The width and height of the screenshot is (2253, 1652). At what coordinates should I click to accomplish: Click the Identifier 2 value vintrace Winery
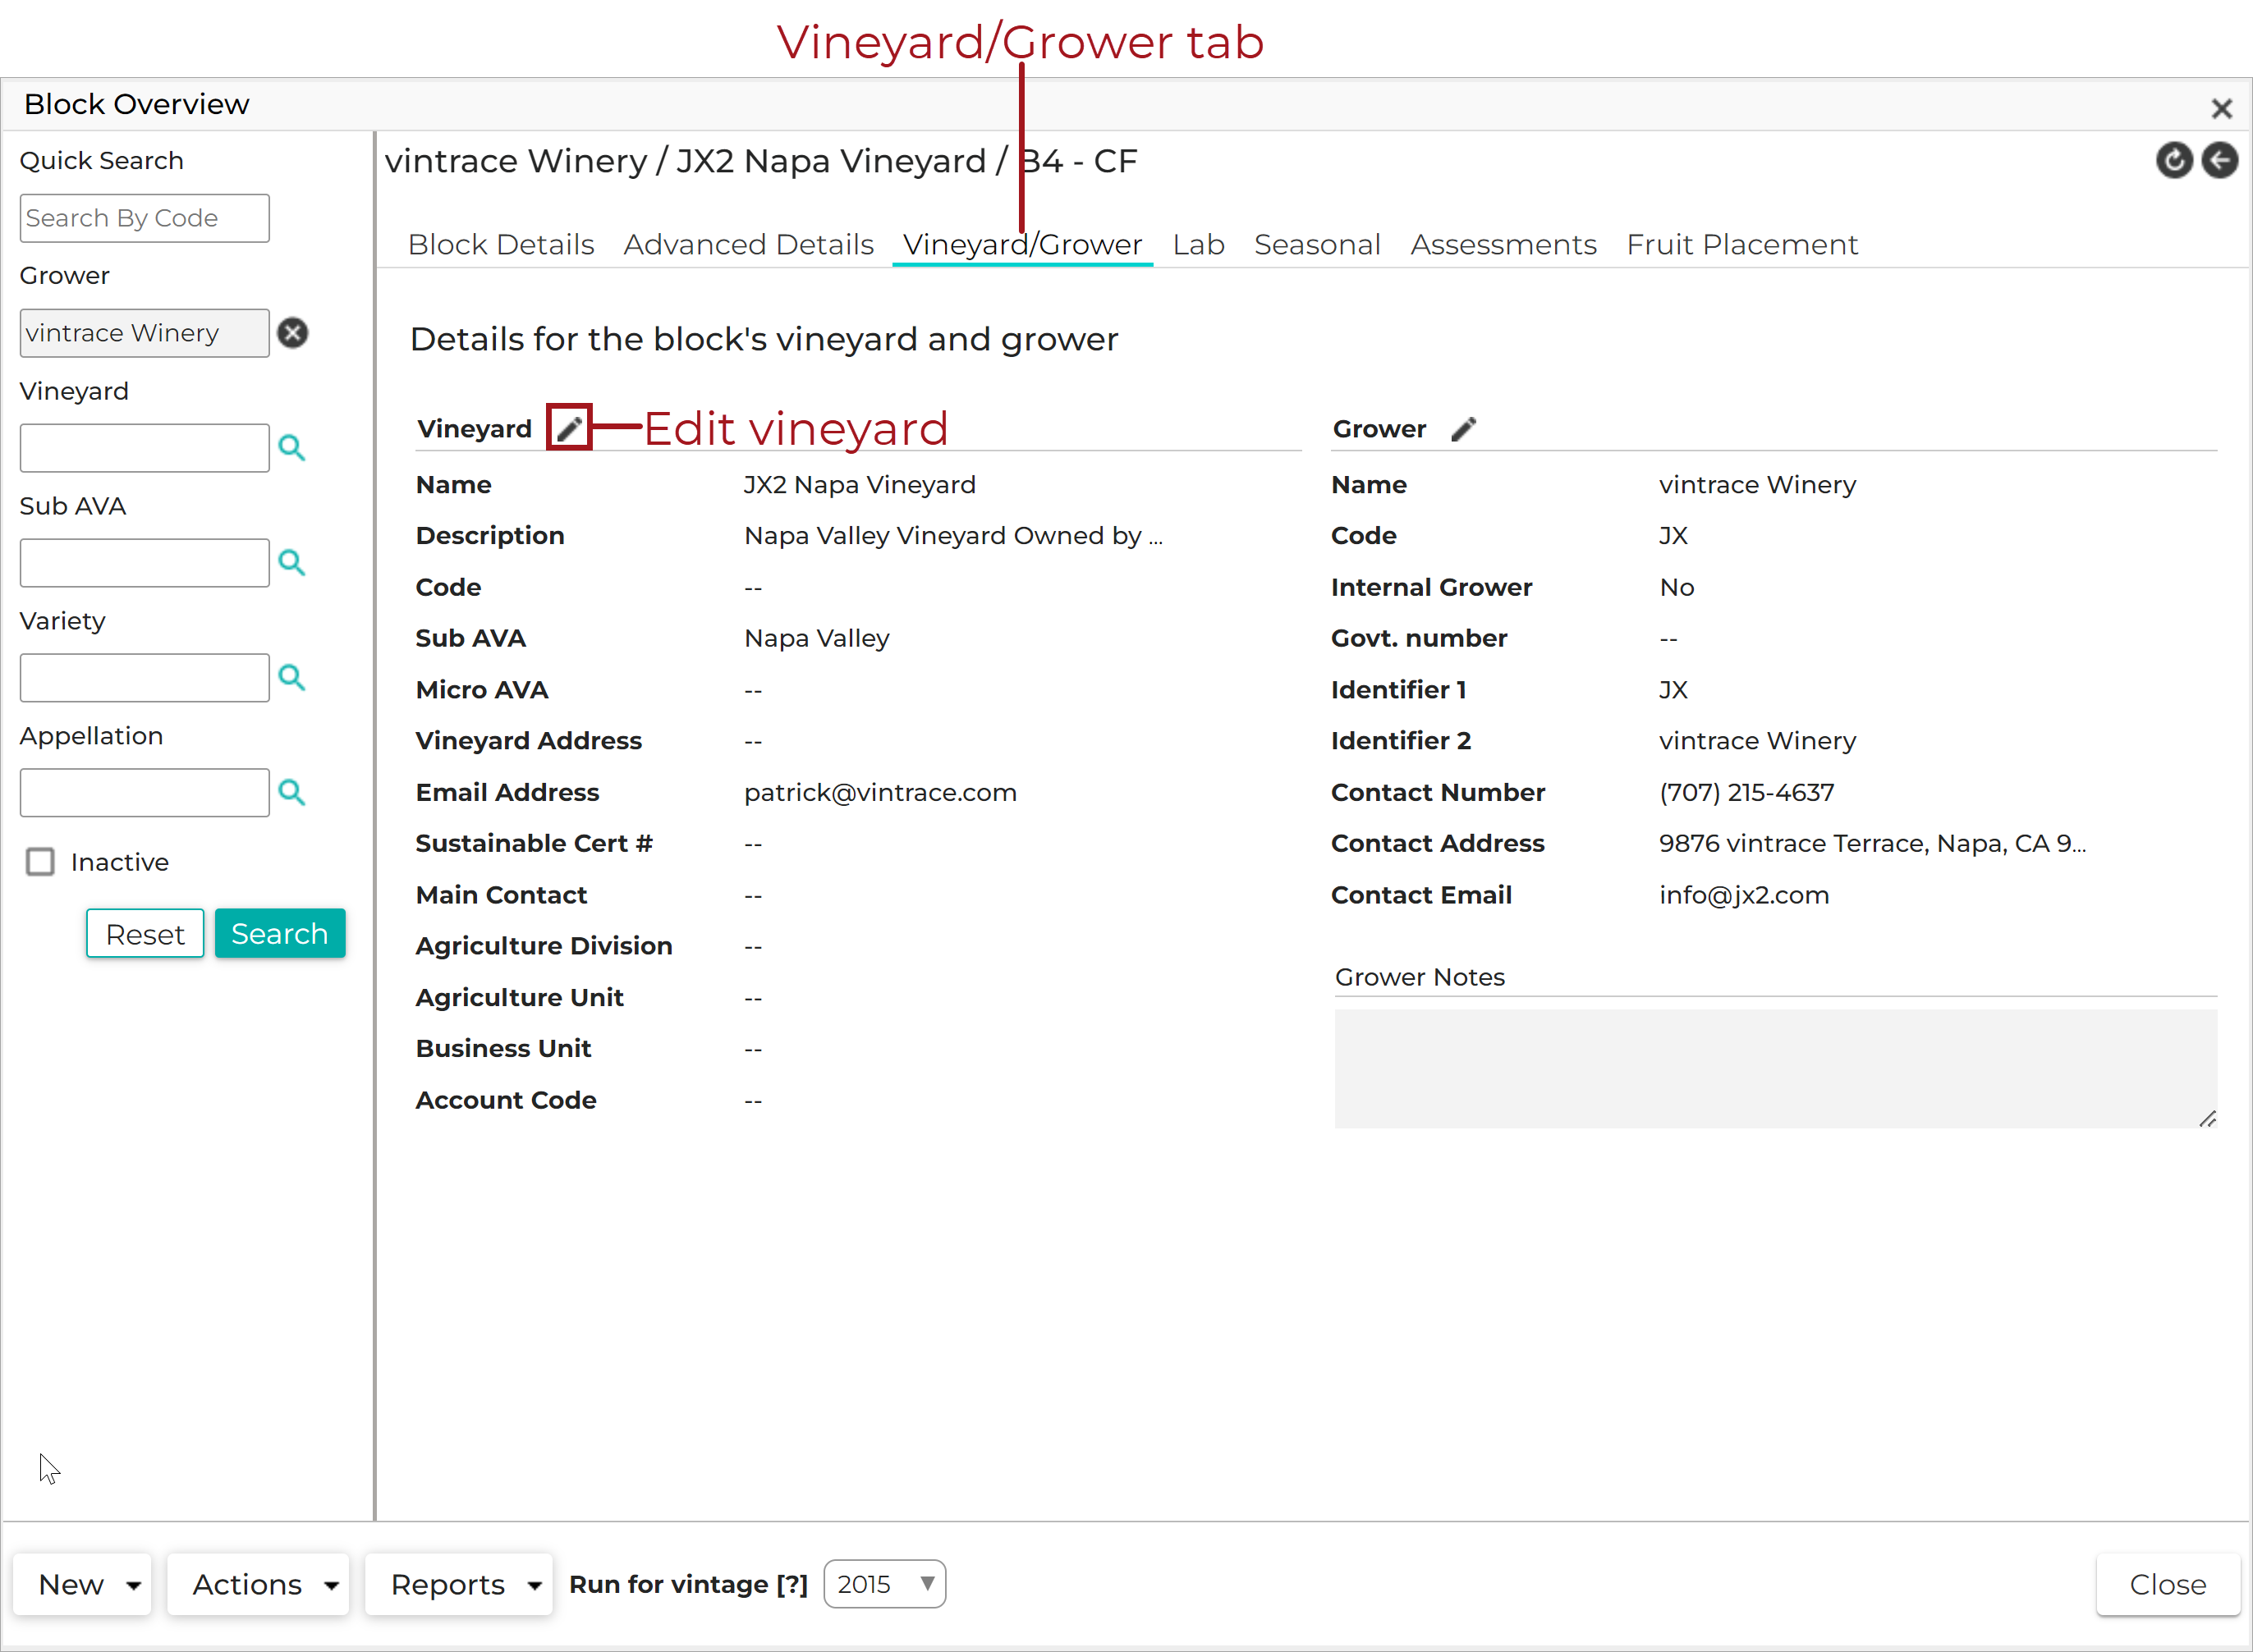click(x=1758, y=741)
